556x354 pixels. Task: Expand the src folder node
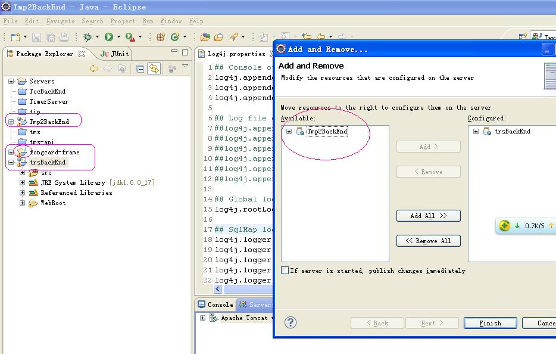click(23, 173)
